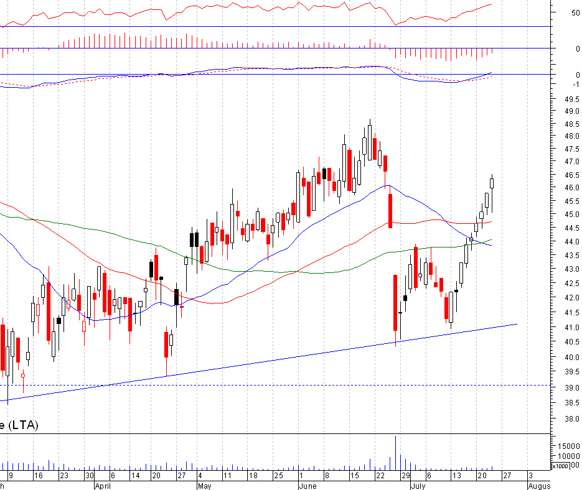This screenshot has width=582, height=490.
Task: Click the 8 date label in June
Action: pos(327,476)
